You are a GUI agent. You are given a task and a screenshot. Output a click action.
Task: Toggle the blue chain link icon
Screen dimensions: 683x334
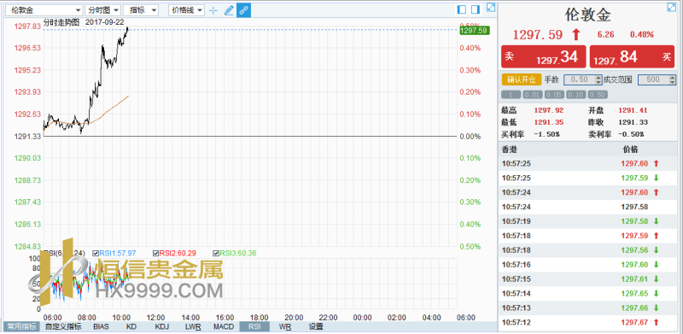[243, 10]
